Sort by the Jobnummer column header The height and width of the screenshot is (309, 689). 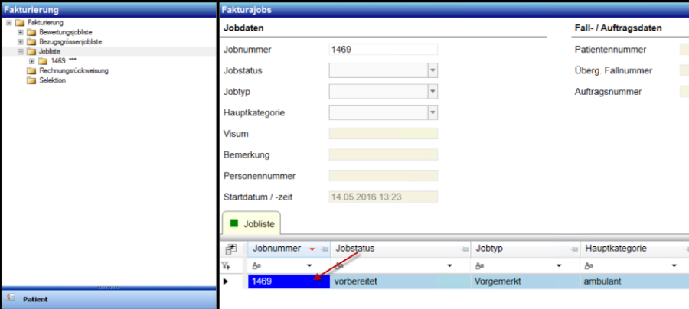click(x=277, y=249)
